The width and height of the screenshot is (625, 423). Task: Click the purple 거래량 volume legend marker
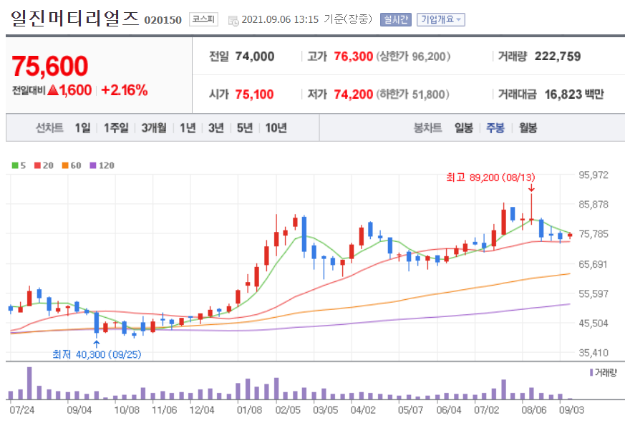pos(591,373)
